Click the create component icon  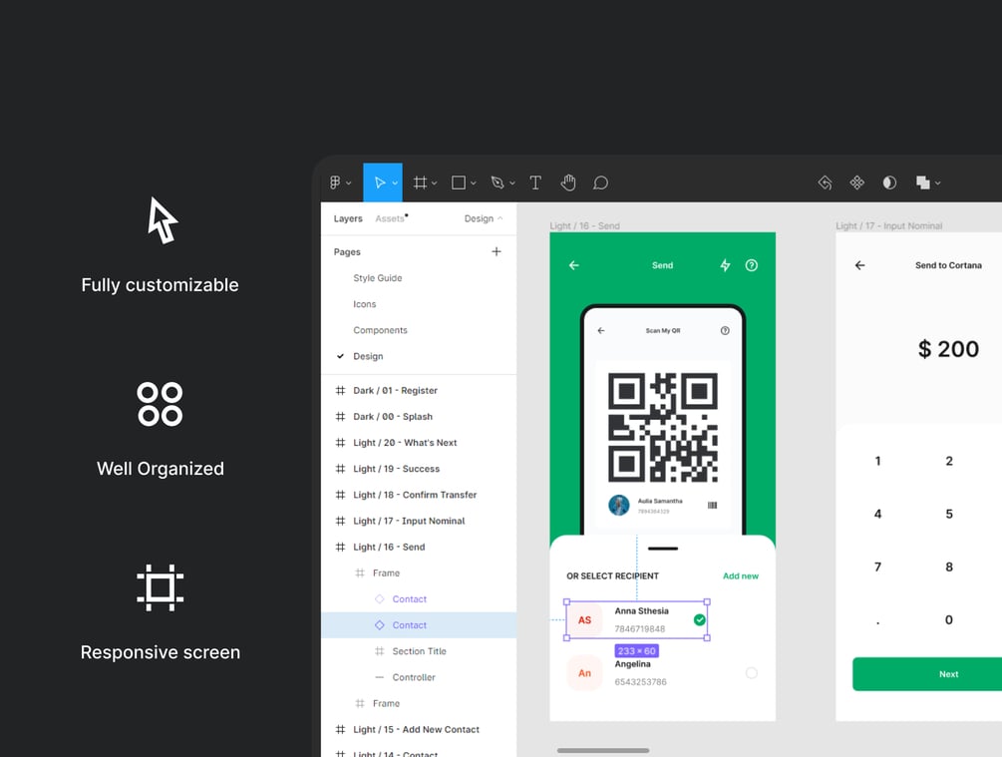[x=857, y=183]
